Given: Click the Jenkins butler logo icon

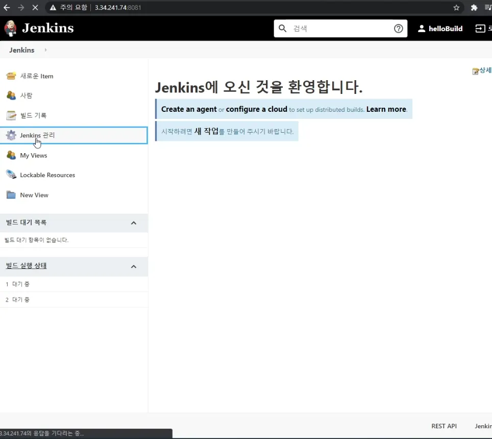Looking at the screenshot, I should [10, 28].
